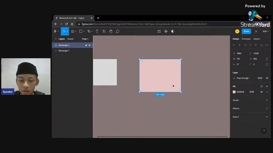Select the Rectangle shape tool

(81, 31)
